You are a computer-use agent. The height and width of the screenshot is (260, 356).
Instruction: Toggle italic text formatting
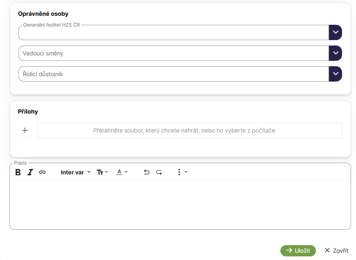point(30,172)
